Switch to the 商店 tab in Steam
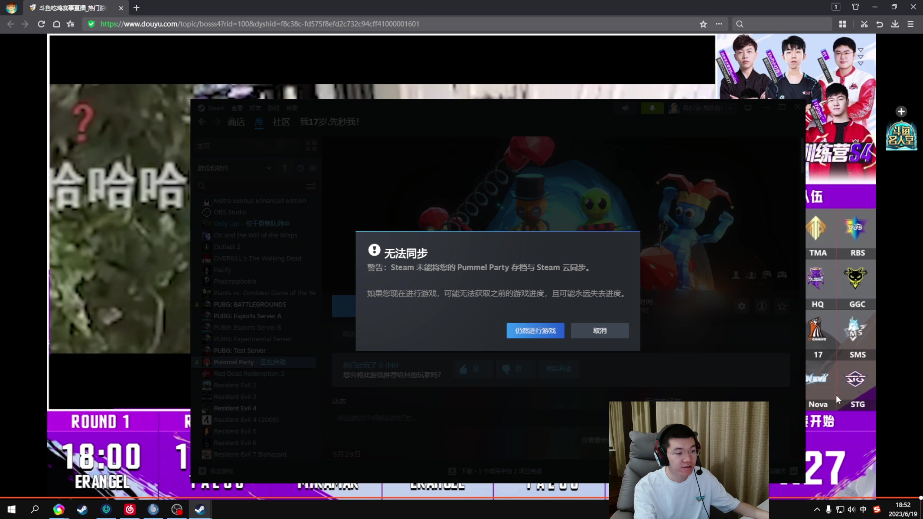Image resolution: width=923 pixels, height=519 pixels. (x=236, y=122)
